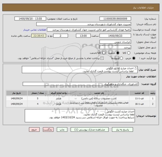Click the شماره نیاز number field

point(115,19)
